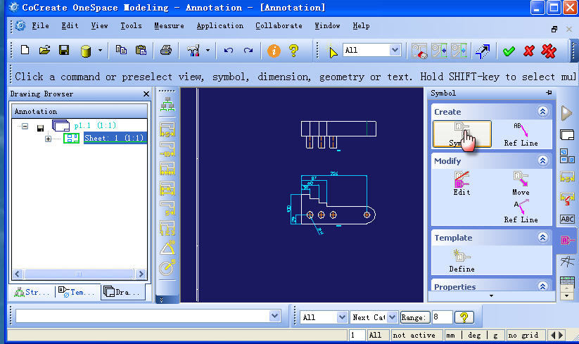
Task: Click the yellow cylinder part icon
Action: [x=86, y=51]
